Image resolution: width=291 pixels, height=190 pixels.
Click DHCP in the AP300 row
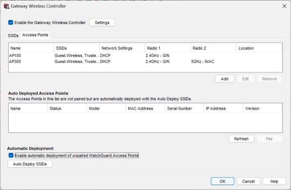(x=105, y=61)
